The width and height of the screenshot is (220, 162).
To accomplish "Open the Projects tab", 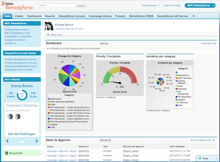I will tap(120, 16).
